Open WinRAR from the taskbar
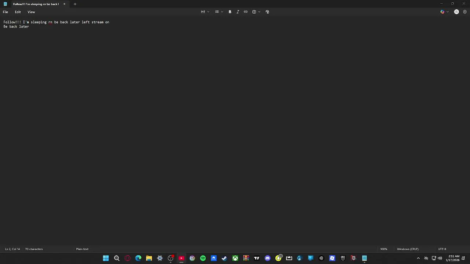The width and height of the screenshot is (470, 264). [x=246, y=258]
